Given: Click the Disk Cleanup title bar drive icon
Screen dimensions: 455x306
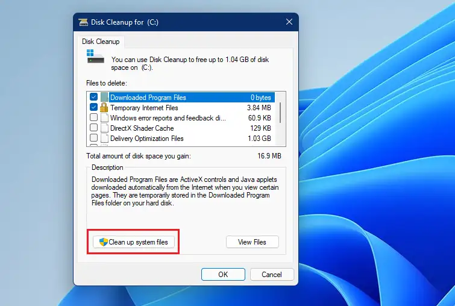Looking at the screenshot, I should 83,22.
